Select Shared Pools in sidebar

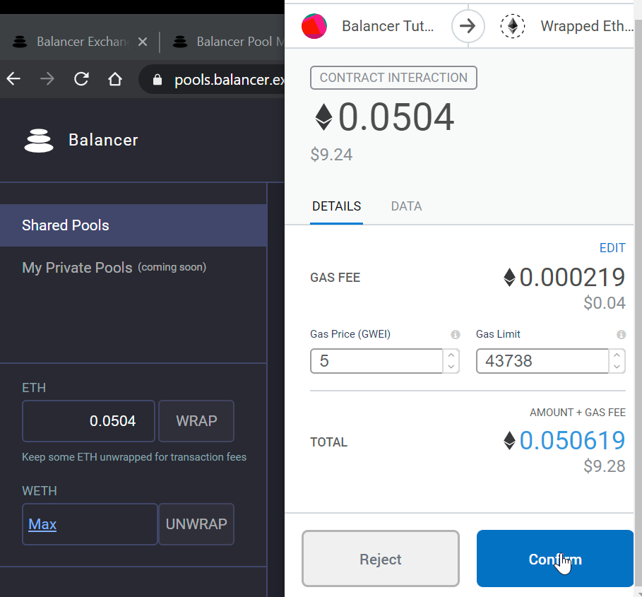point(133,225)
